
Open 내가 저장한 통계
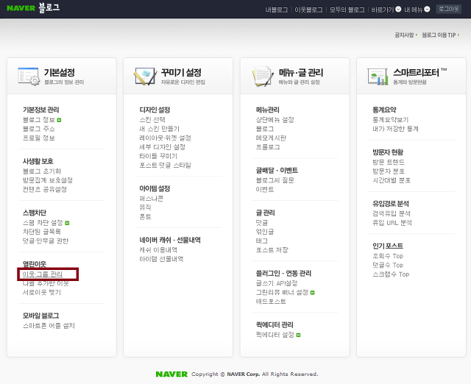pos(396,129)
